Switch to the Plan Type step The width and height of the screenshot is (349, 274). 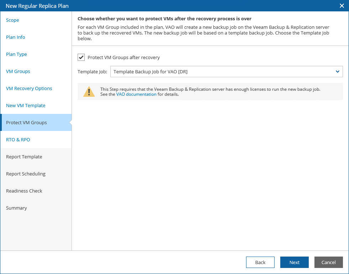[16, 54]
